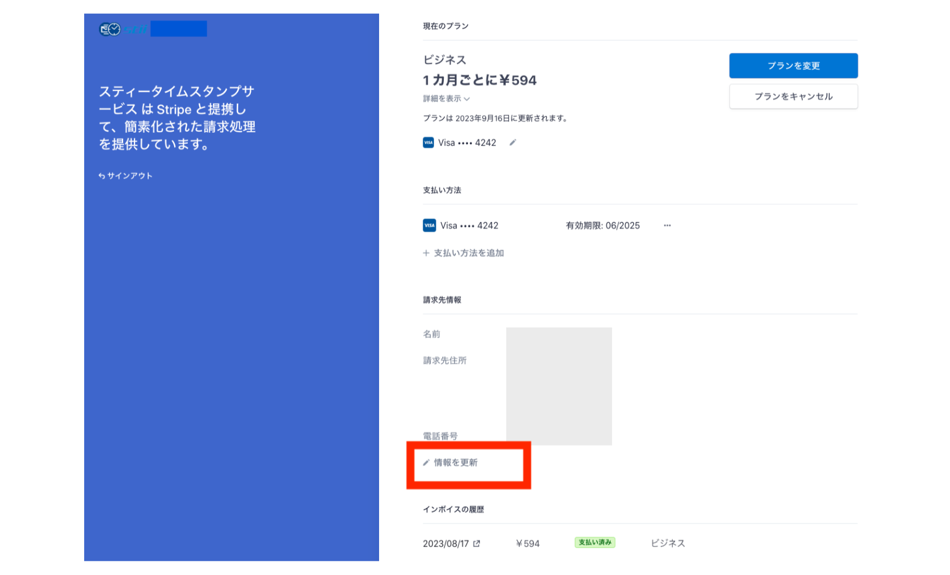Click Visa logo in 支払い方法 section
The height and width of the screenshot is (575, 950).
click(429, 226)
